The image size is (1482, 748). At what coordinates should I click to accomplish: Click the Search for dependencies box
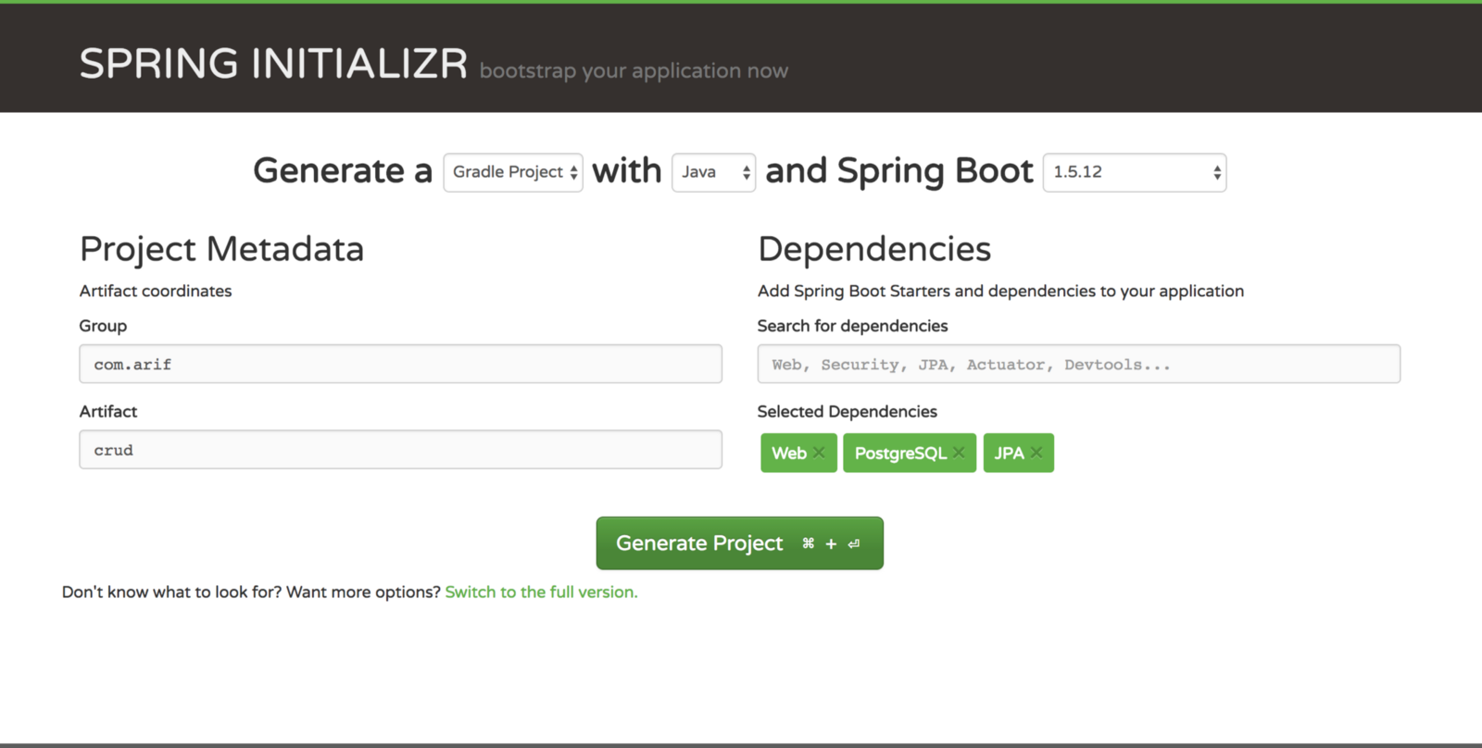1078,364
